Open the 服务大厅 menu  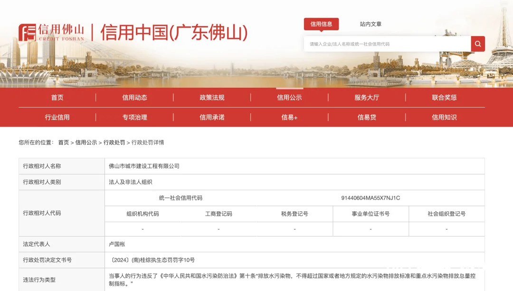click(368, 97)
